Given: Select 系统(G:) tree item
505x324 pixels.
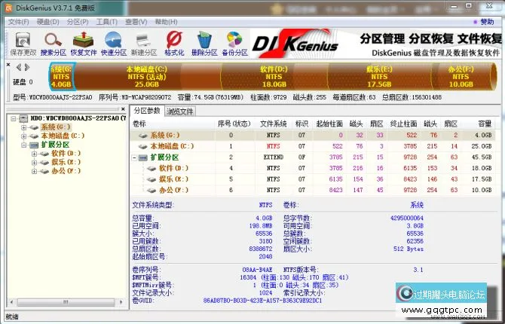Looking at the screenshot, I should click(56, 127).
